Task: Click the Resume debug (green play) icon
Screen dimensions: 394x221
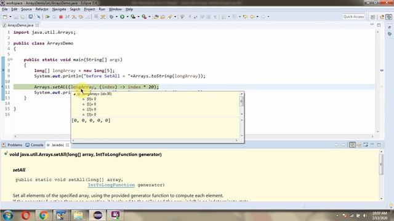Action: pyautogui.click(x=47, y=17)
